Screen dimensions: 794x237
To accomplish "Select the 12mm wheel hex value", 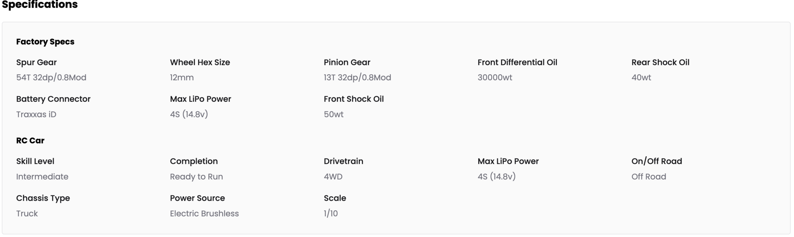I will point(182,77).
